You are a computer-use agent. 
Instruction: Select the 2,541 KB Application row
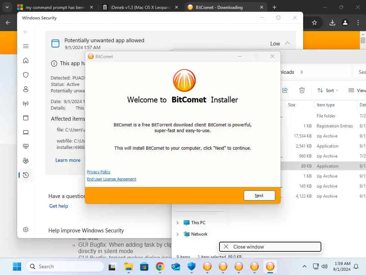pyautogui.click(x=323, y=146)
